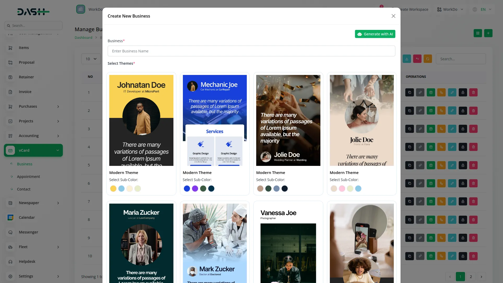Click the green plus create button

488,33
